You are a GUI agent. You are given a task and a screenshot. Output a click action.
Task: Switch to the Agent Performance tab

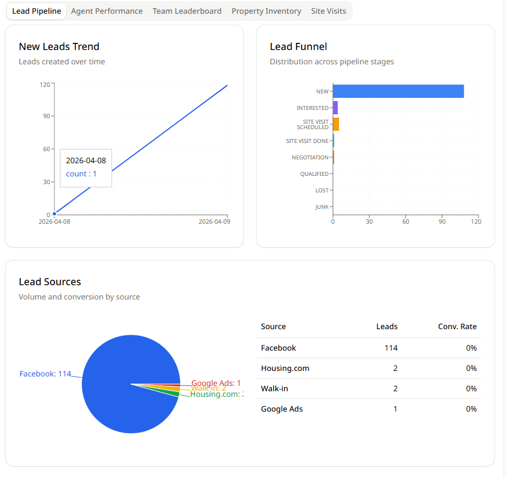(107, 11)
